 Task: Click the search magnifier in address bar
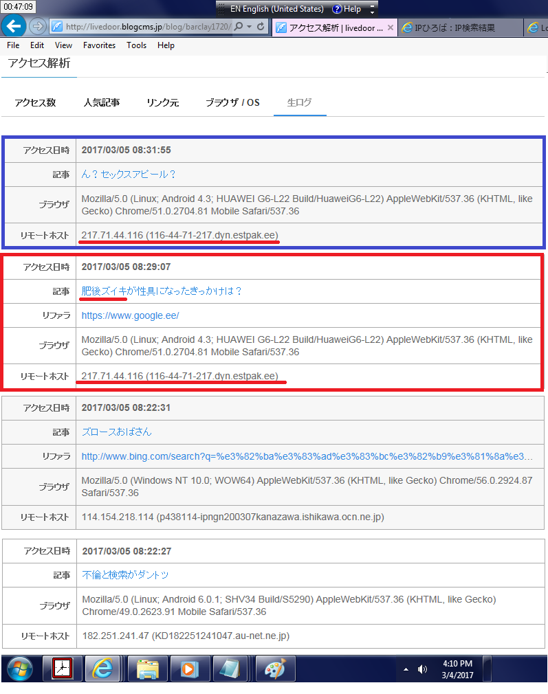point(239,27)
